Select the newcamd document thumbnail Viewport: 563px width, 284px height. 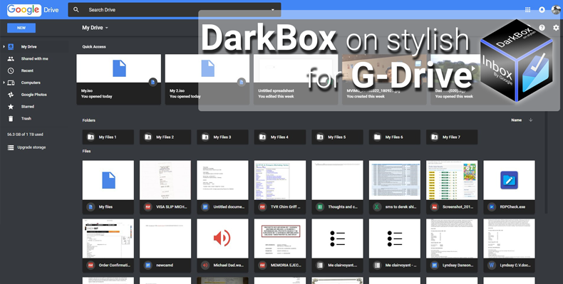click(165, 238)
